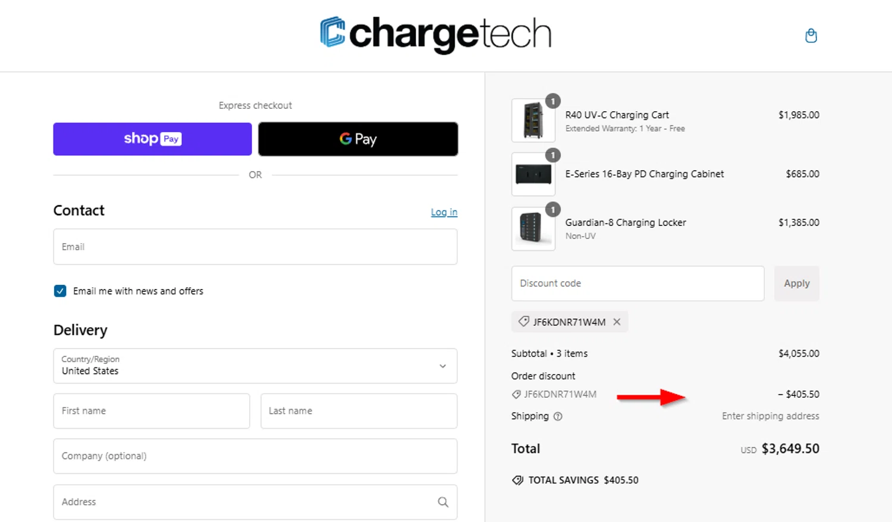Click the address search magnifier icon

(443, 502)
